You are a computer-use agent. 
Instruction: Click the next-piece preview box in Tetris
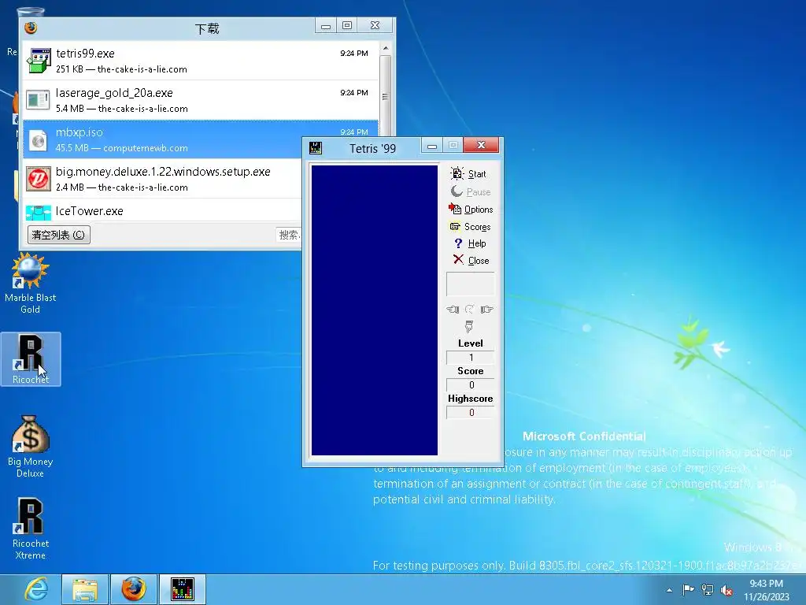tap(471, 284)
